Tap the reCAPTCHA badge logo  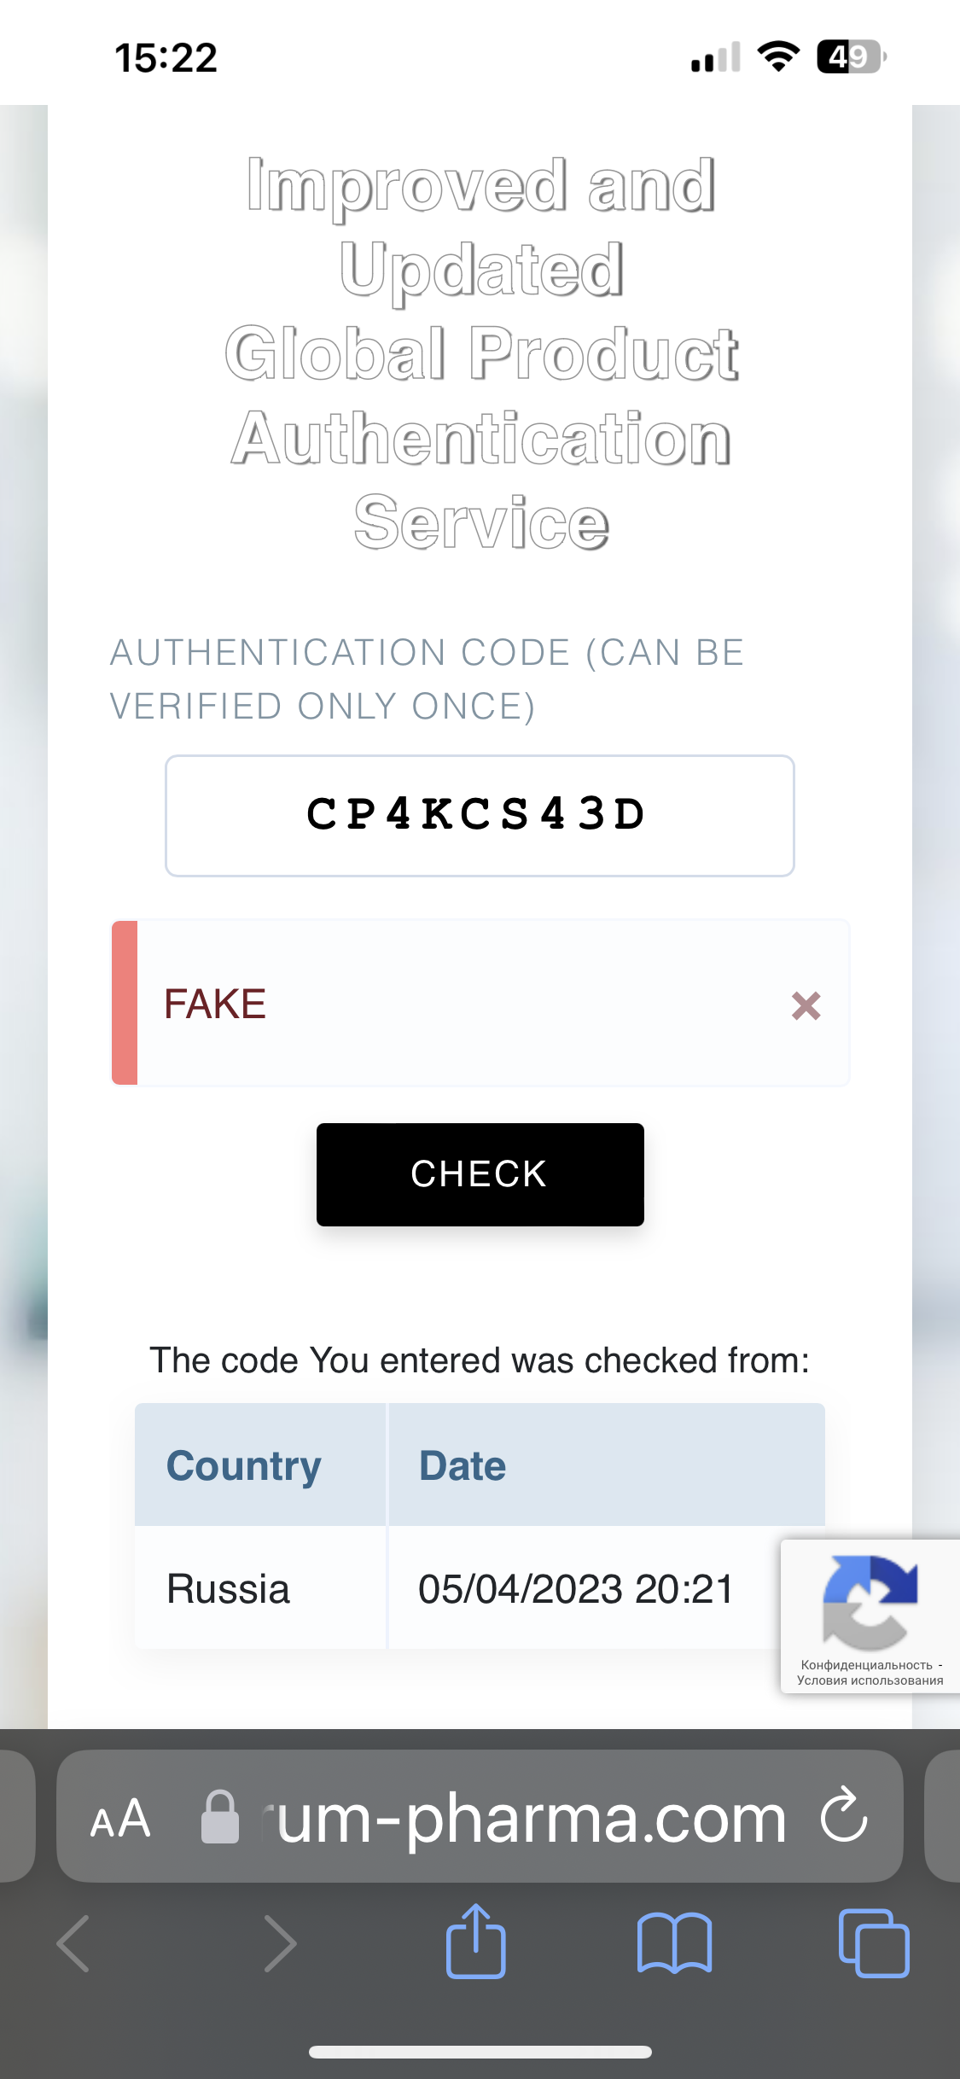click(869, 1601)
